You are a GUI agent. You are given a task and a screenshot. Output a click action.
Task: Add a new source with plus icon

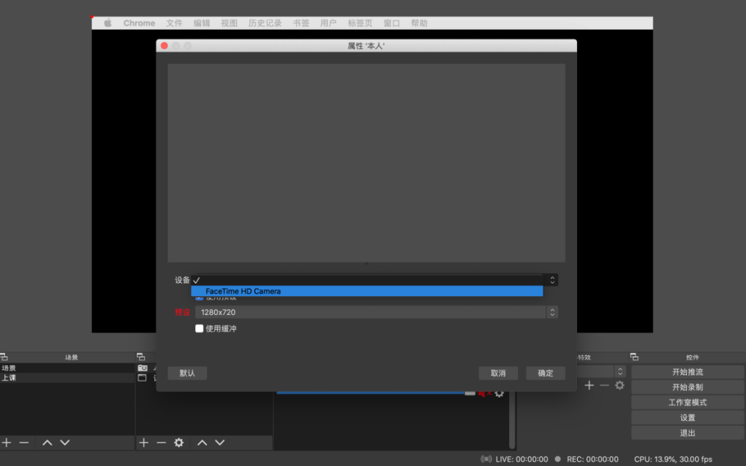pyautogui.click(x=144, y=443)
